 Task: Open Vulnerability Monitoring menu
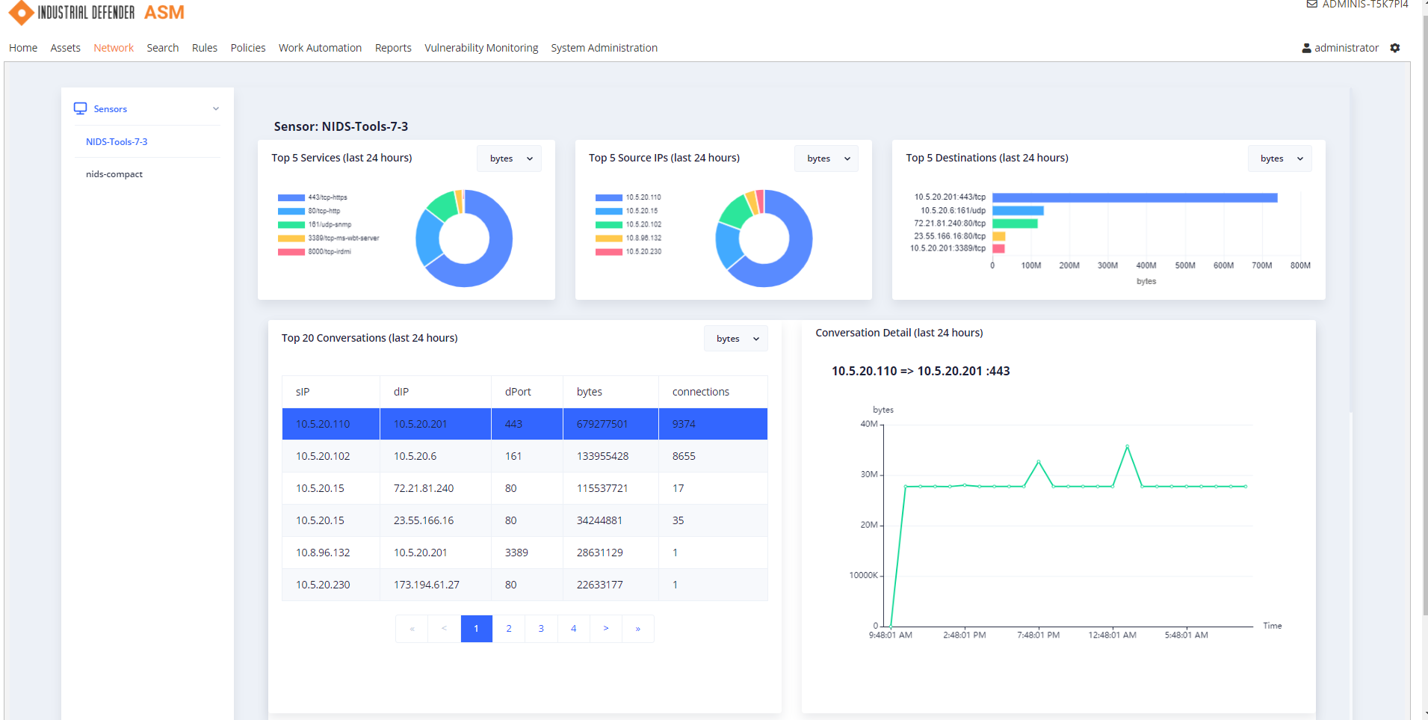tap(481, 48)
